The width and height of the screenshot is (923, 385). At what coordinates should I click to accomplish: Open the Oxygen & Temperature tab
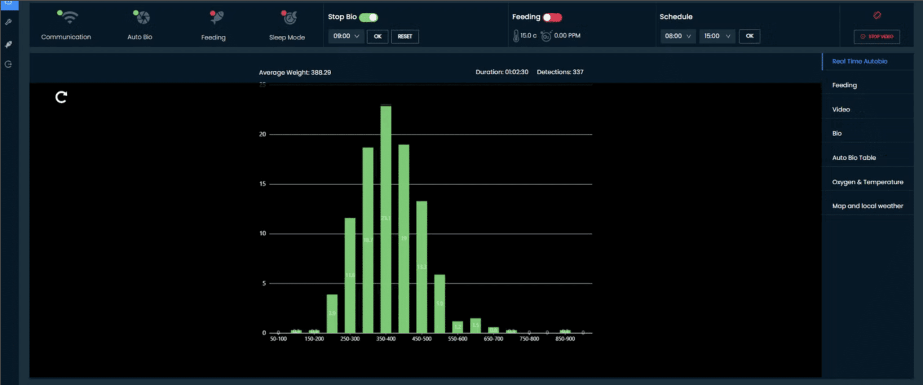point(867,182)
